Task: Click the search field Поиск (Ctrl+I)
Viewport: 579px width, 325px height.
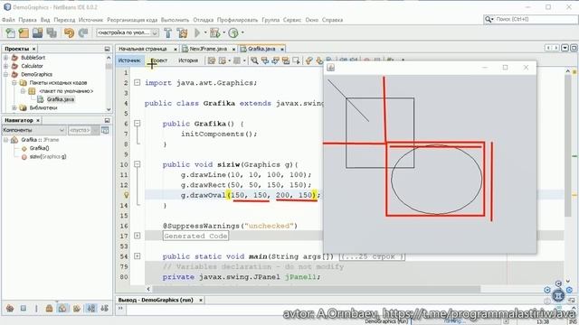Action: point(531,19)
